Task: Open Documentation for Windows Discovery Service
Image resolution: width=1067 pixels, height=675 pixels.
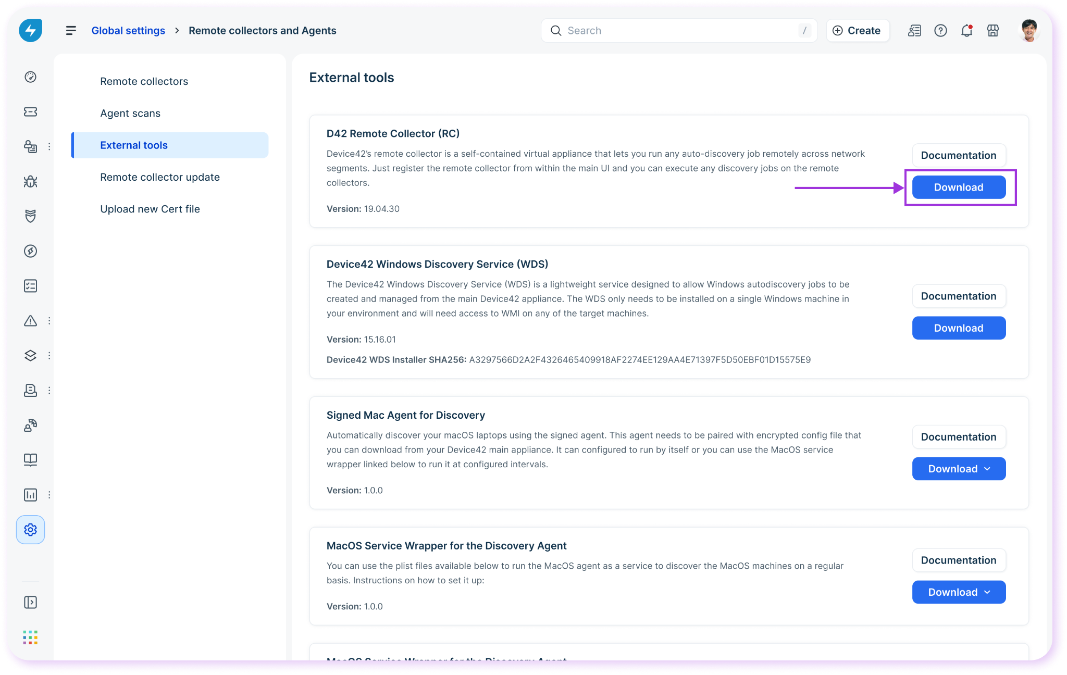Action: click(959, 296)
